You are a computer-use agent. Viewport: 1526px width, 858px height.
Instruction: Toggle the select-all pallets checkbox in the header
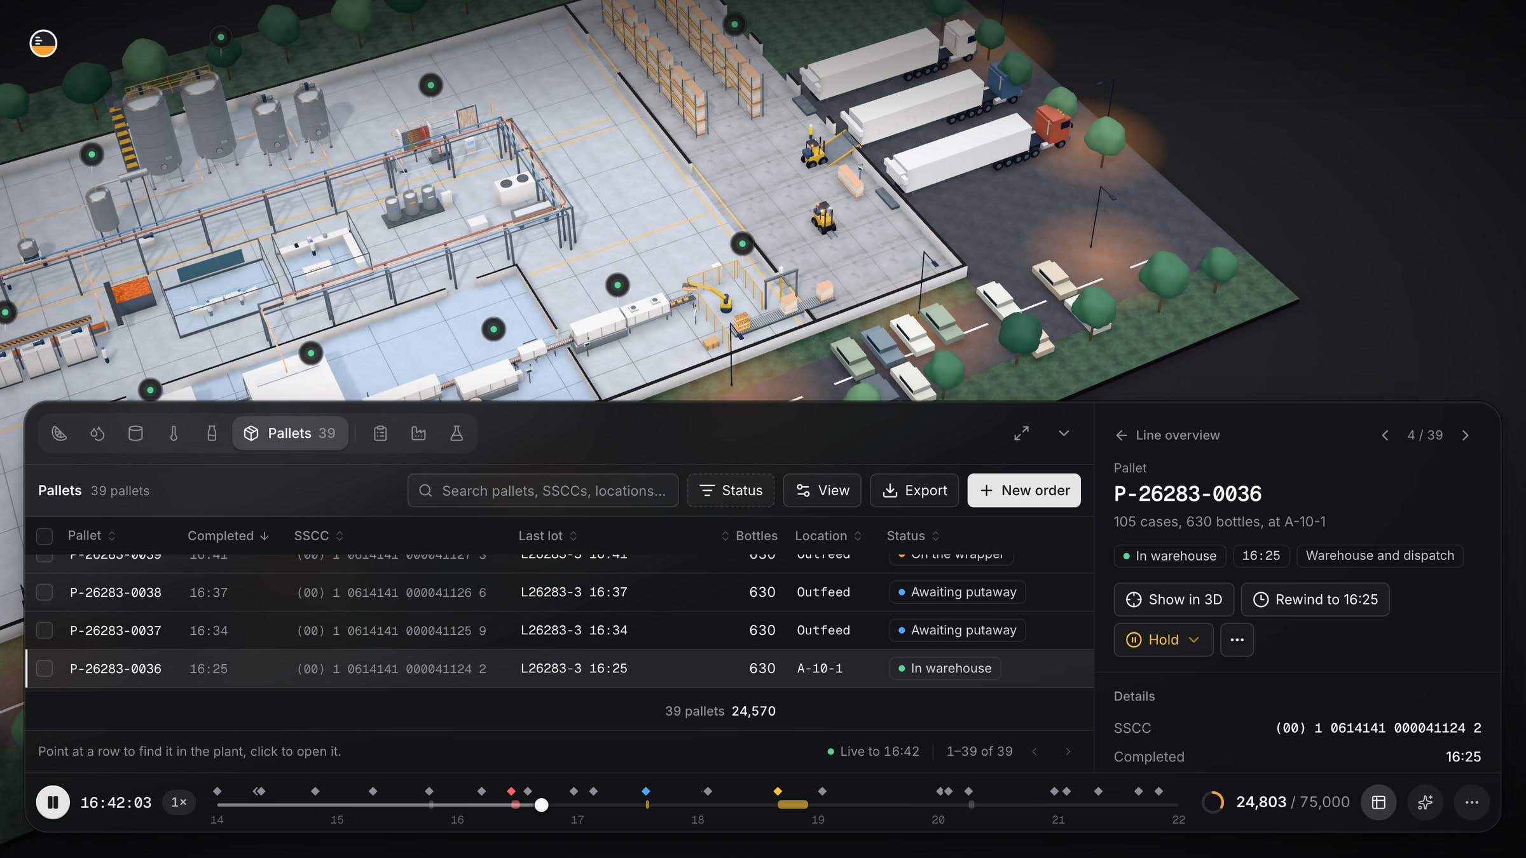click(x=45, y=536)
